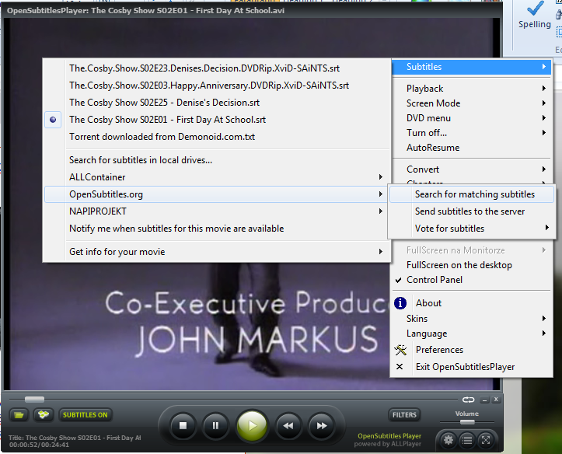
Task: Click the fast forward button
Action: 322,425
